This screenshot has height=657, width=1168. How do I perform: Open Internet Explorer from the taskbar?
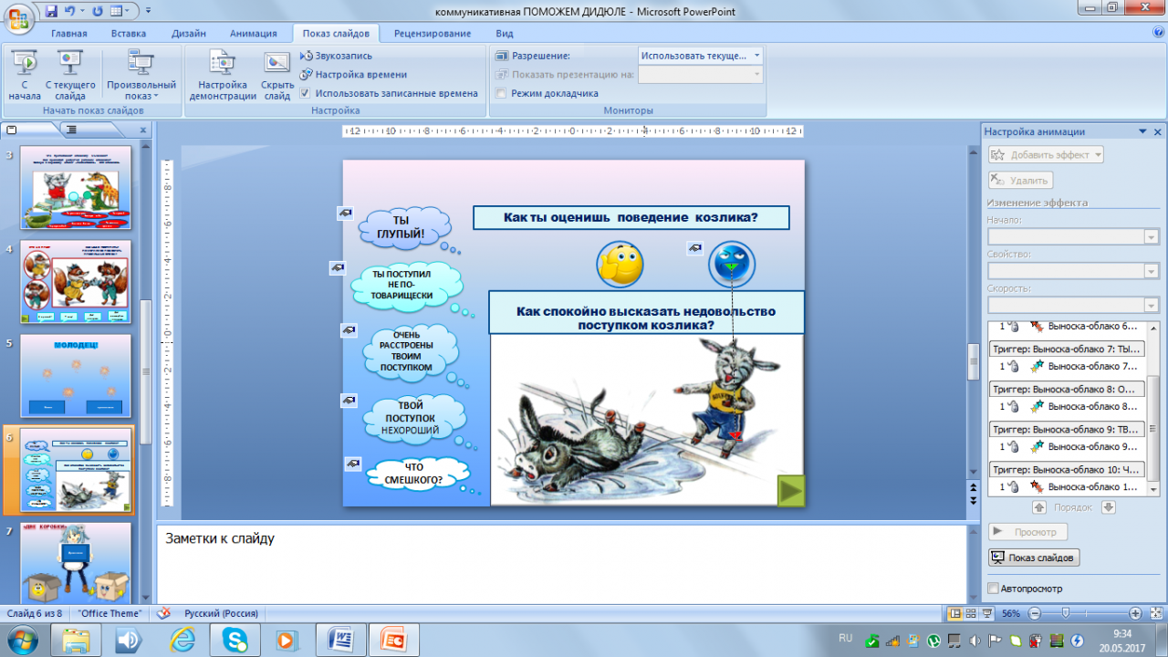point(182,639)
